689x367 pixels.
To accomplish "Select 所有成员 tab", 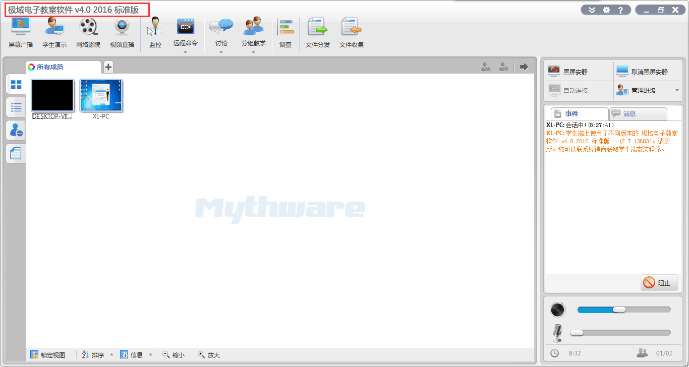I will 64,67.
